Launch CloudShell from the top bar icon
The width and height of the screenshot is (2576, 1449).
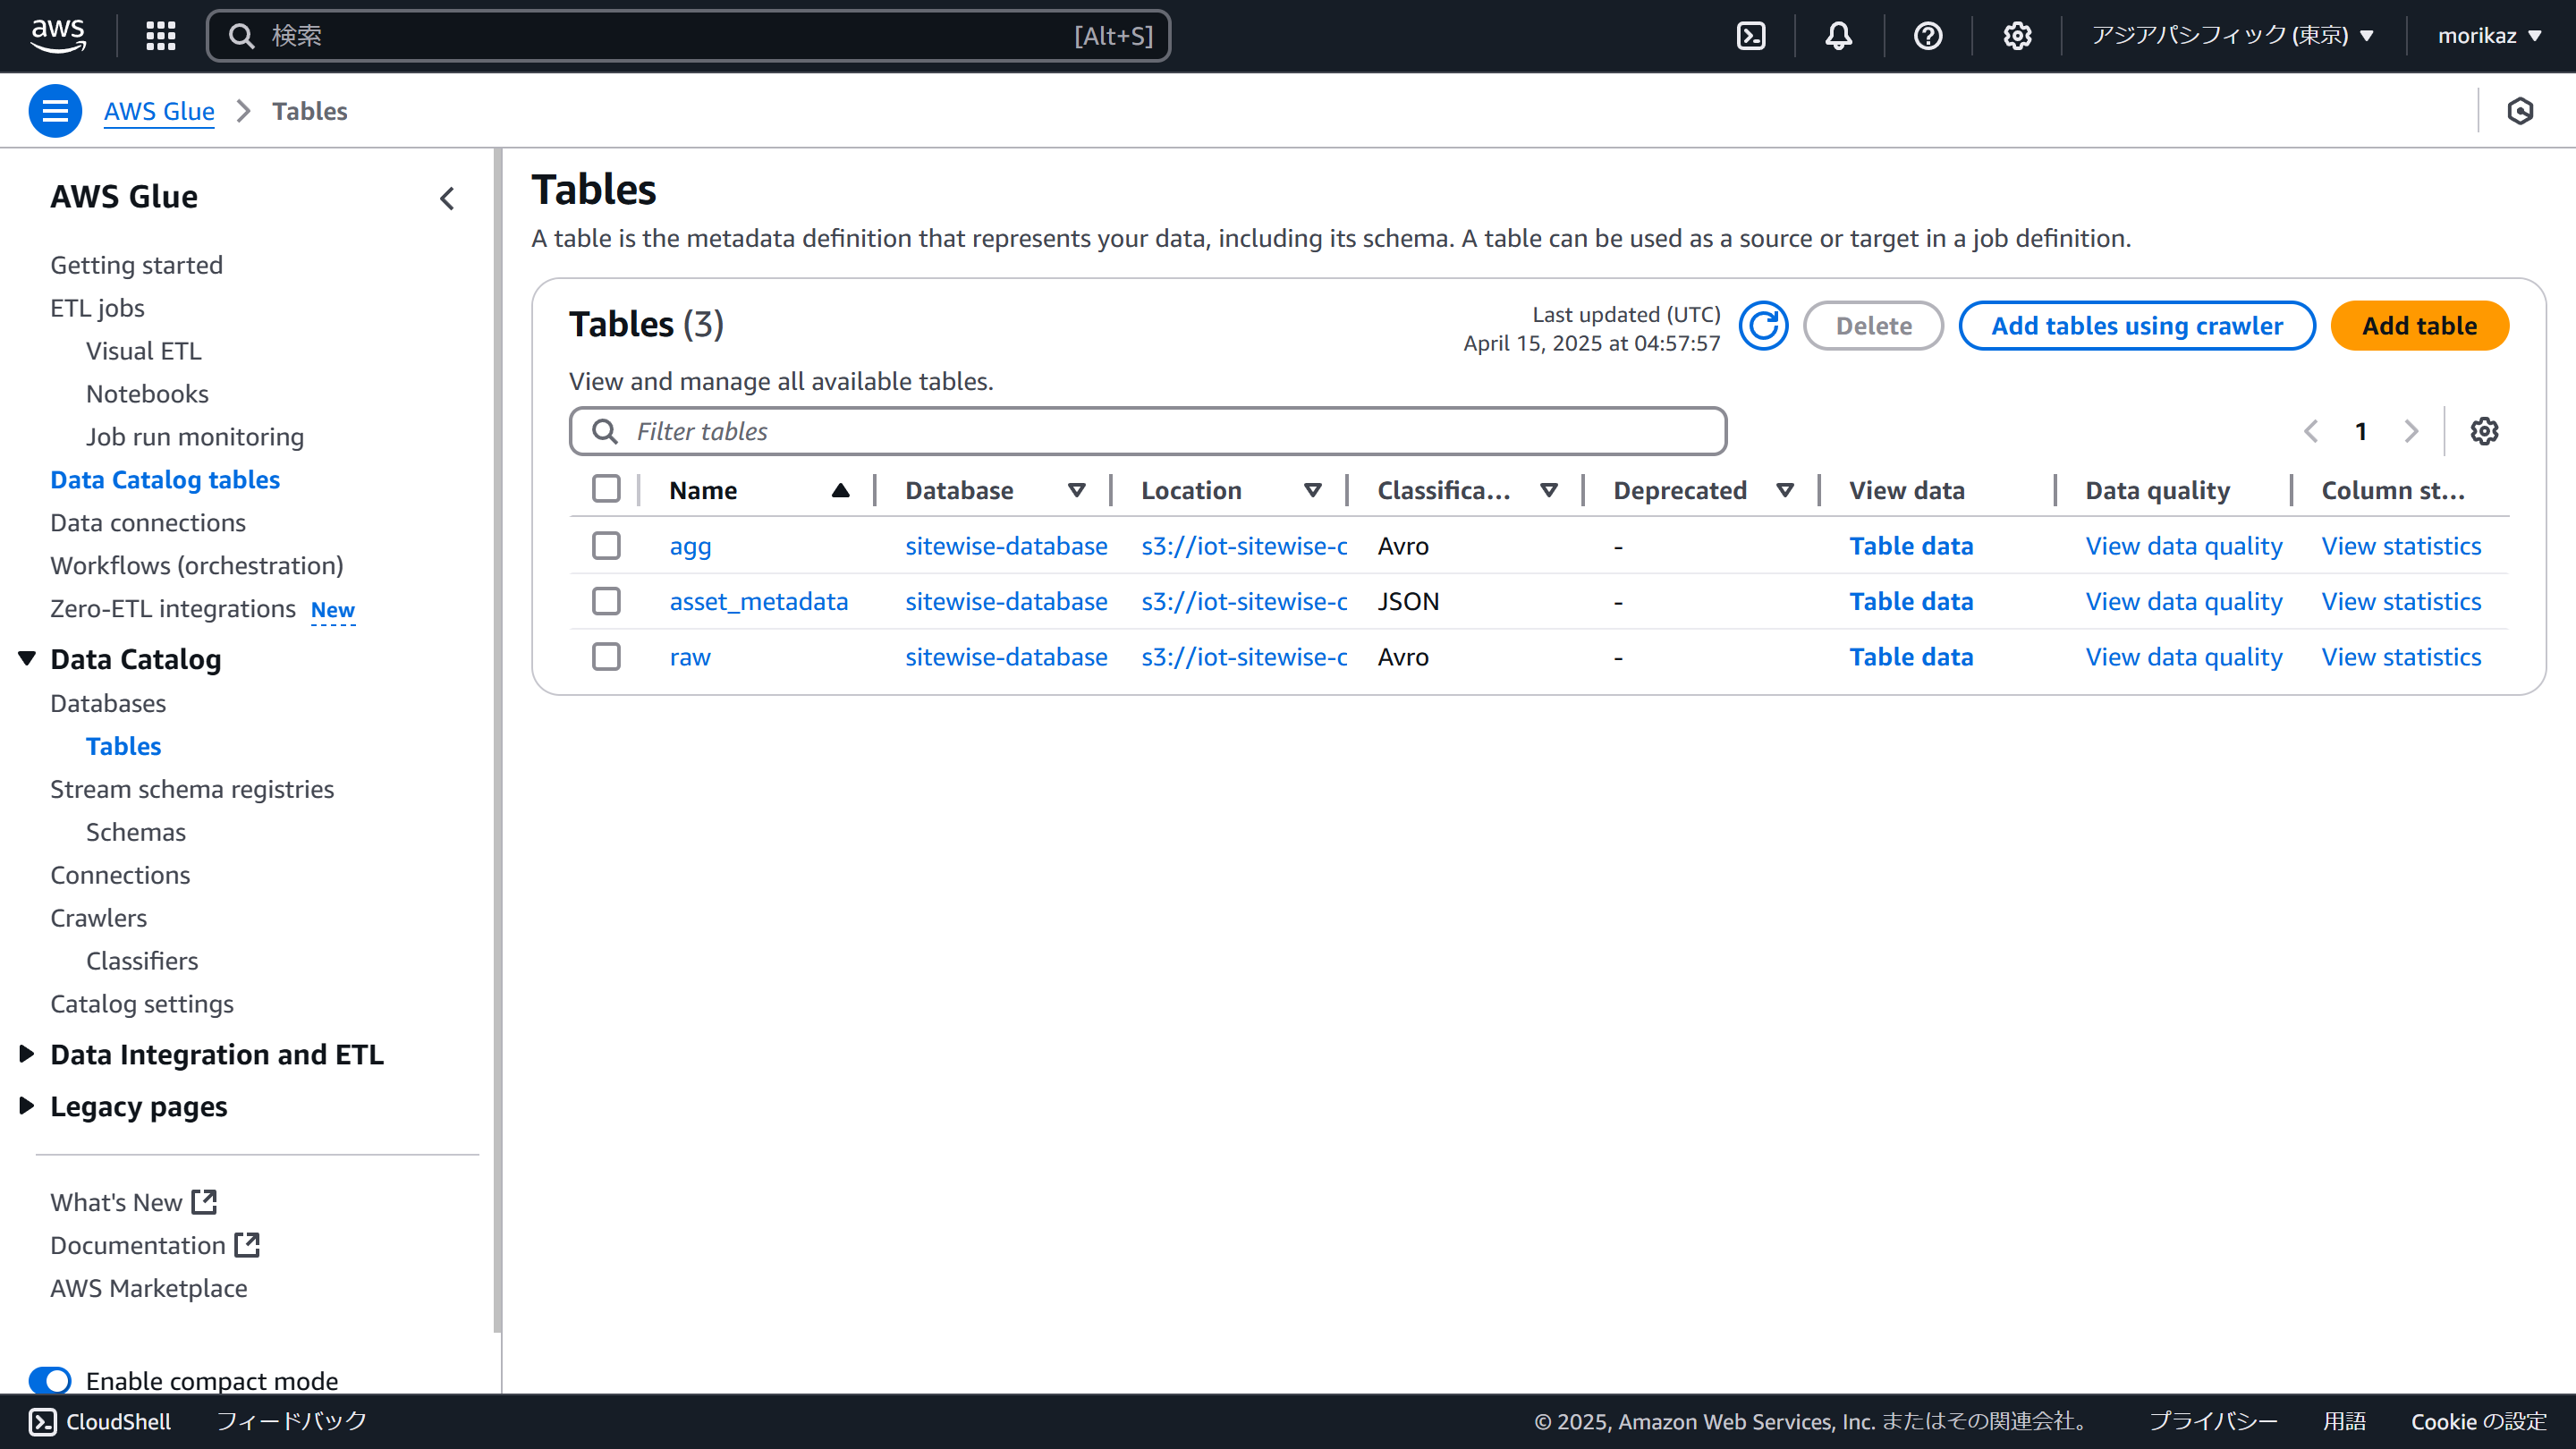point(1751,36)
